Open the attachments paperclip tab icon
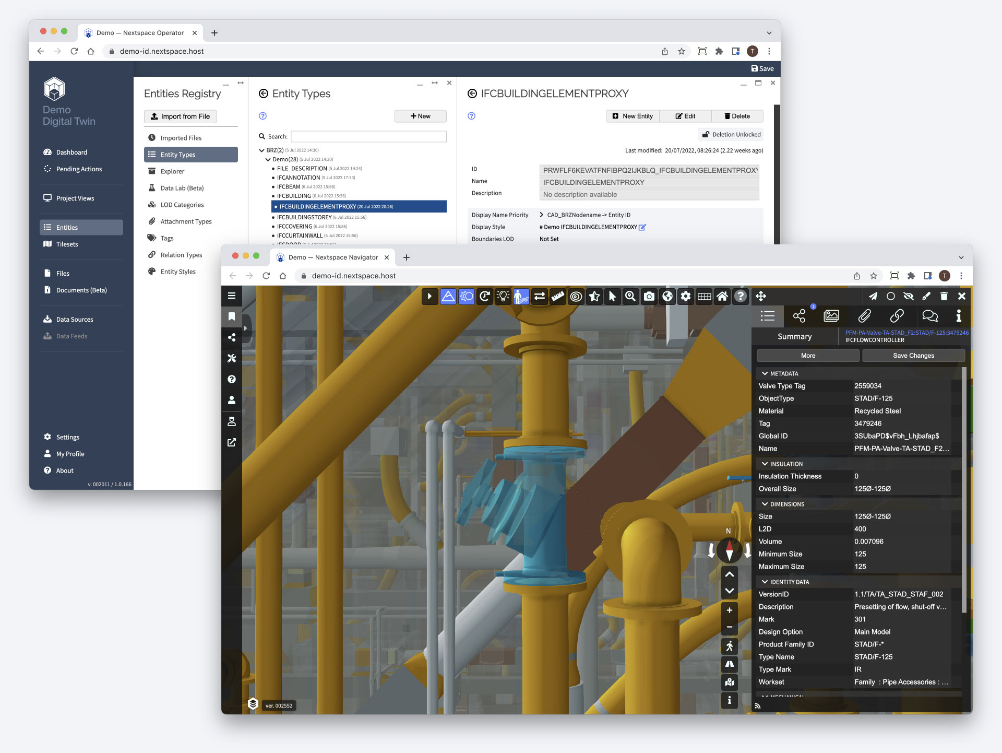1002x753 pixels. (864, 316)
